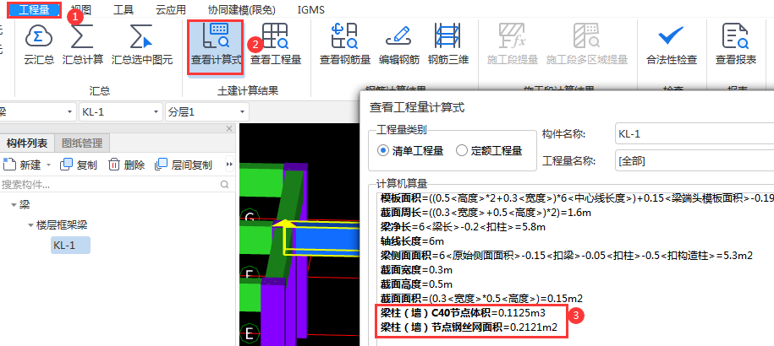Open the 云汇总 cloud summary tool
This screenshot has width=774, height=346.
[x=39, y=44]
